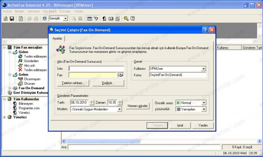Screen dimensions: 263x157
Task: Click the Alıcı yok folder icon
Action: point(20,66)
